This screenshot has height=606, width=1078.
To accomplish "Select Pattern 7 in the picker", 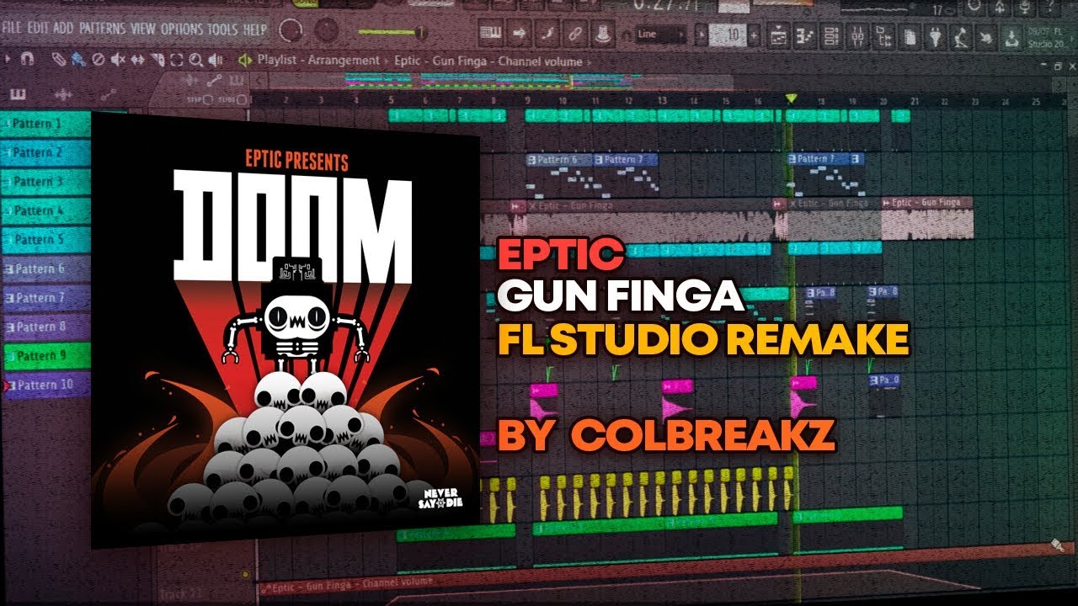I will (45, 297).
